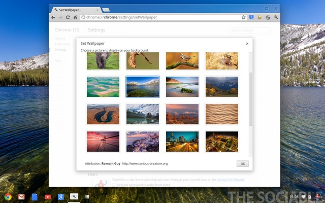
Task: Launch Gmail from the shelf
Action: pos(21,197)
